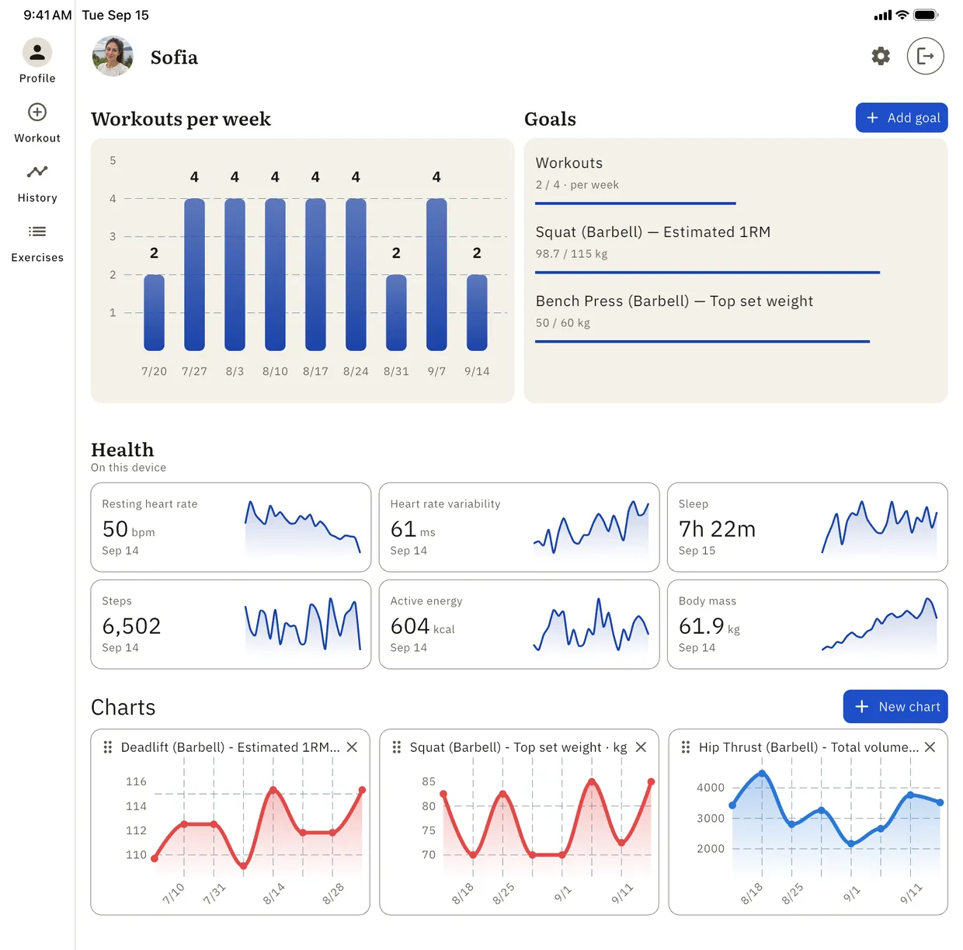This screenshot has width=963, height=950.
Task: Click the Squat Top set weight title
Action: [518, 747]
